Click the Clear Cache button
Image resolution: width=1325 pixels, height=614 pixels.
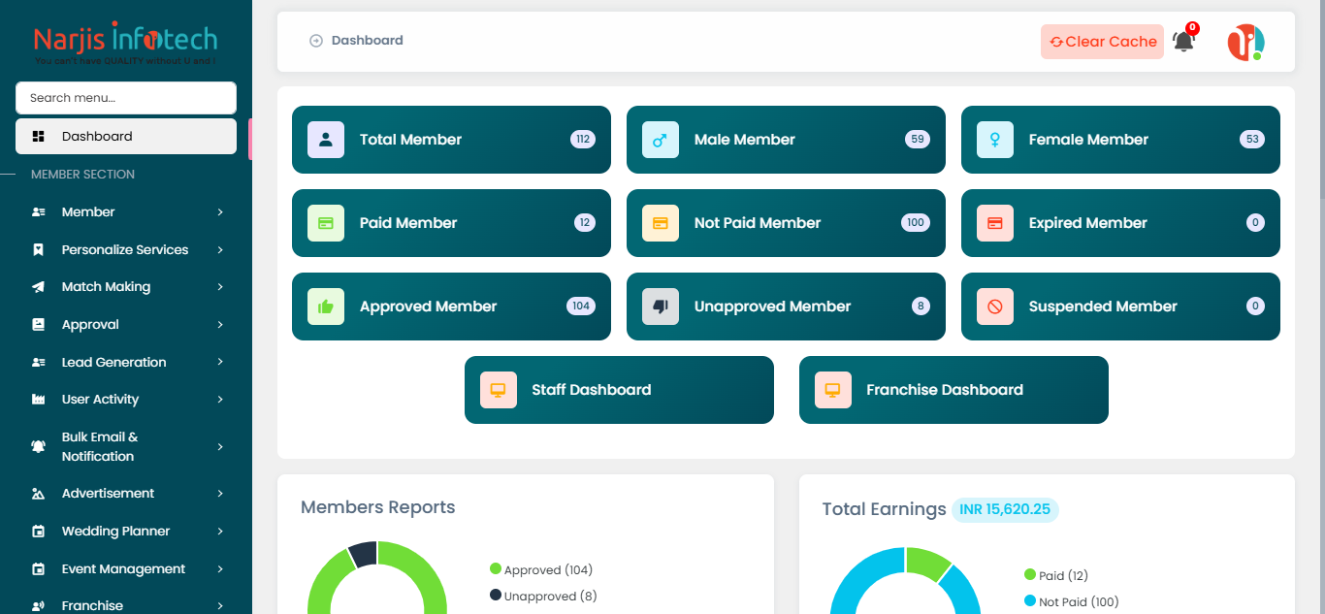(1102, 42)
